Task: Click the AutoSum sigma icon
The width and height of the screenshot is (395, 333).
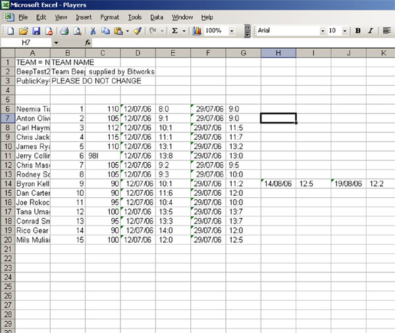Action: [174, 31]
